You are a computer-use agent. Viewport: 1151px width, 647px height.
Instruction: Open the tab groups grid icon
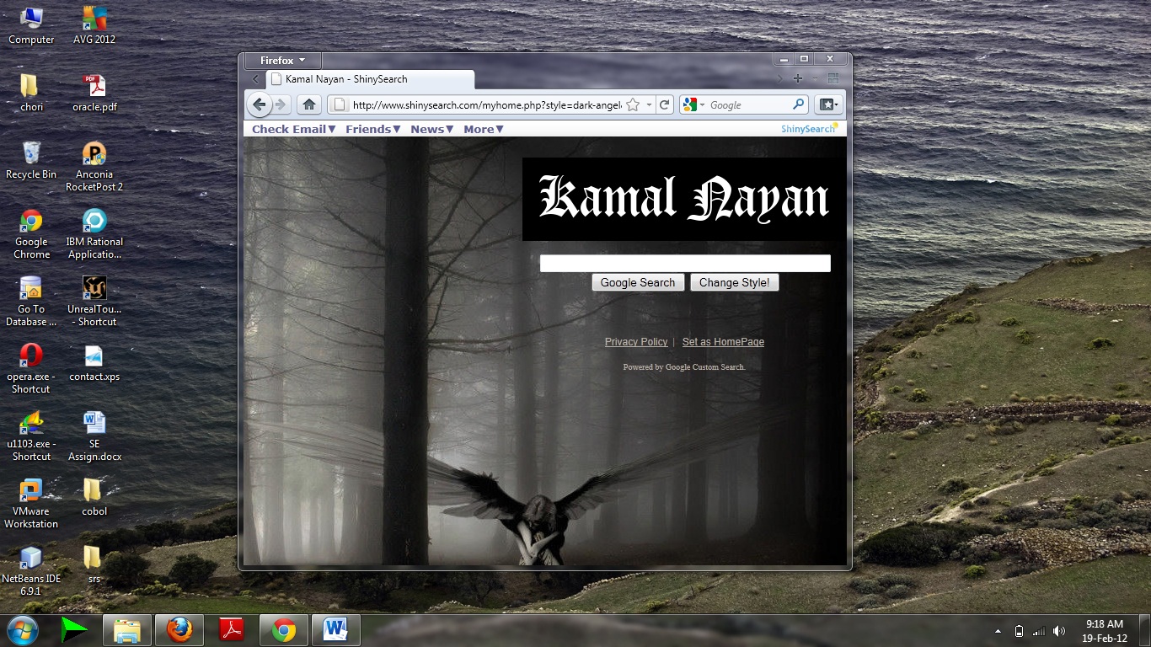pyautogui.click(x=833, y=78)
